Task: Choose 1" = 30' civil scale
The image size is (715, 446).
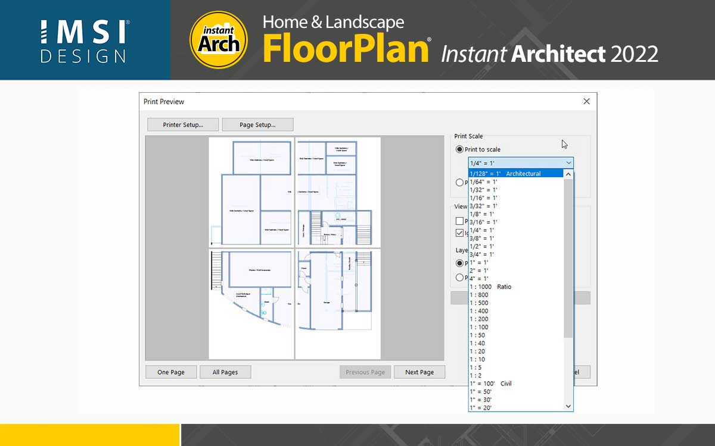Action: tap(515, 400)
